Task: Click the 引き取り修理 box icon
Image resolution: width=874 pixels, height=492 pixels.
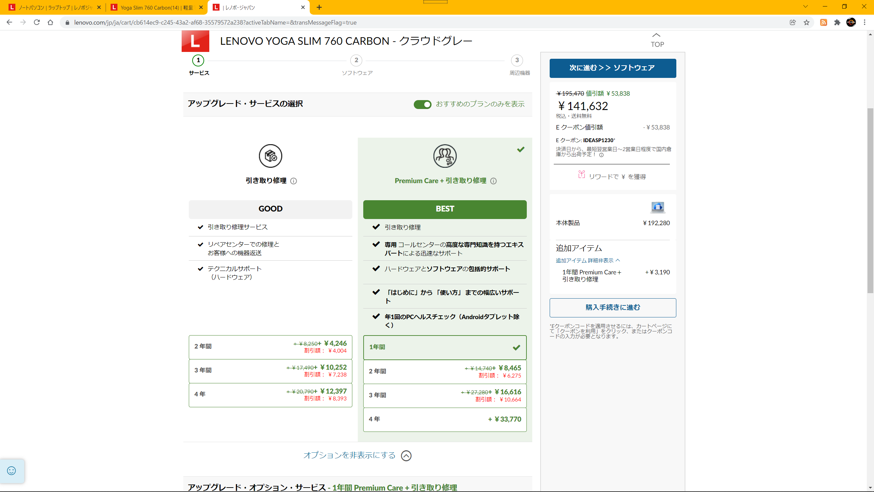Action: (270, 156)
